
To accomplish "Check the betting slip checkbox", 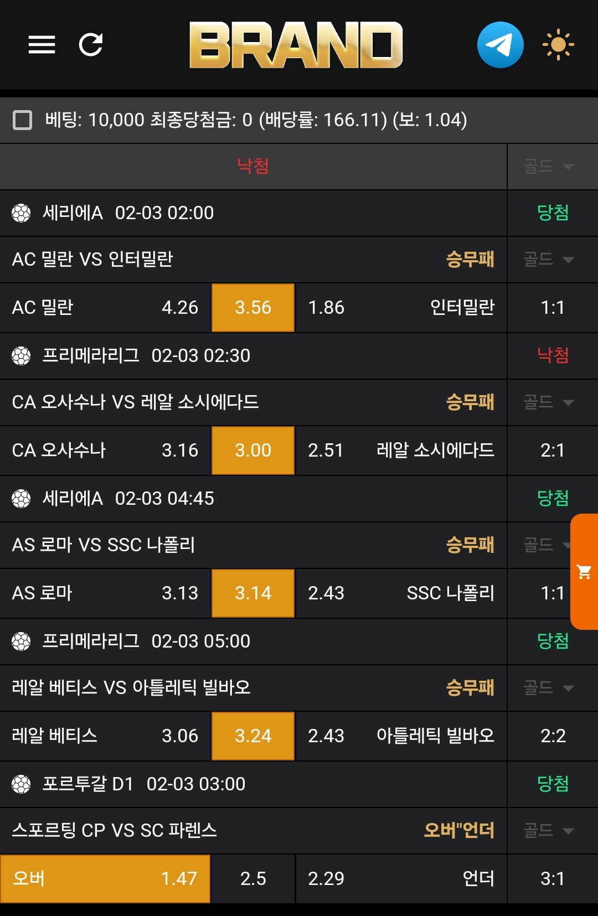I will [22, 120].
